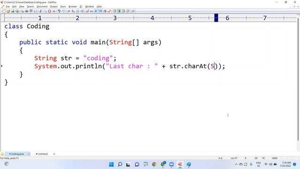
Task: Open the Document menu
Action: (42, 7)
